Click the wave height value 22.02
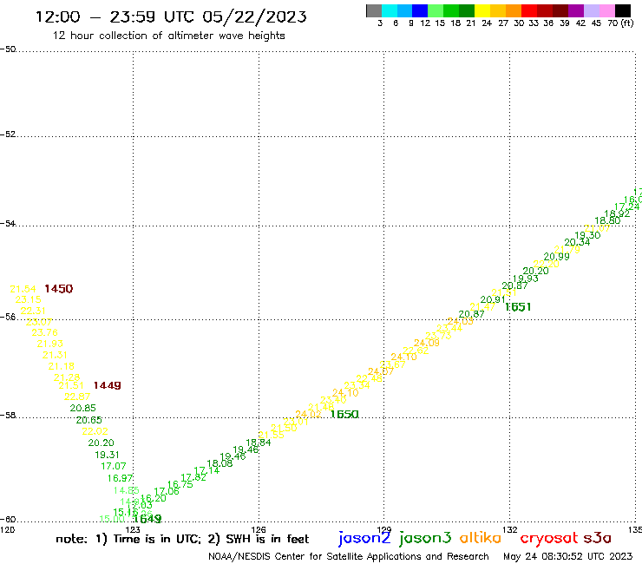Screen dimensions: 642x564 click(x=95, y=431)
